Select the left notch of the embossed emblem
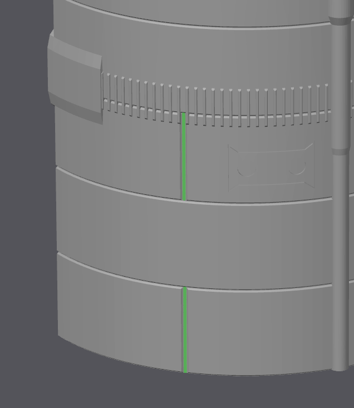The height and width of the screenshot is (408, 354). pyautogui.click(x=242, y=168)
